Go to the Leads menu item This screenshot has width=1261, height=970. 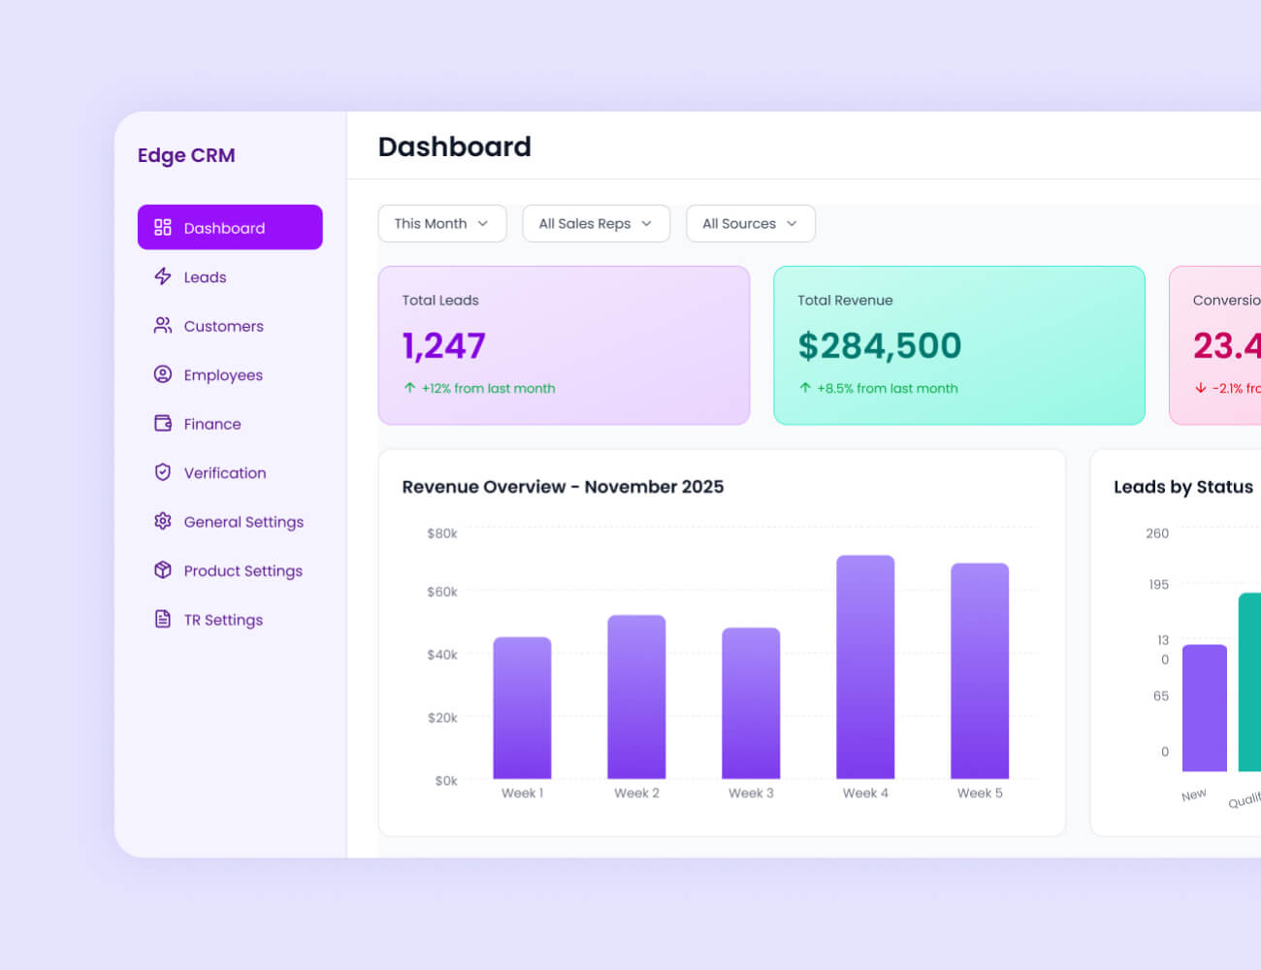205,277
